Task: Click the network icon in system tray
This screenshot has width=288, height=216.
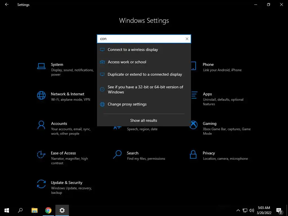Action: [x=245, y=210]
